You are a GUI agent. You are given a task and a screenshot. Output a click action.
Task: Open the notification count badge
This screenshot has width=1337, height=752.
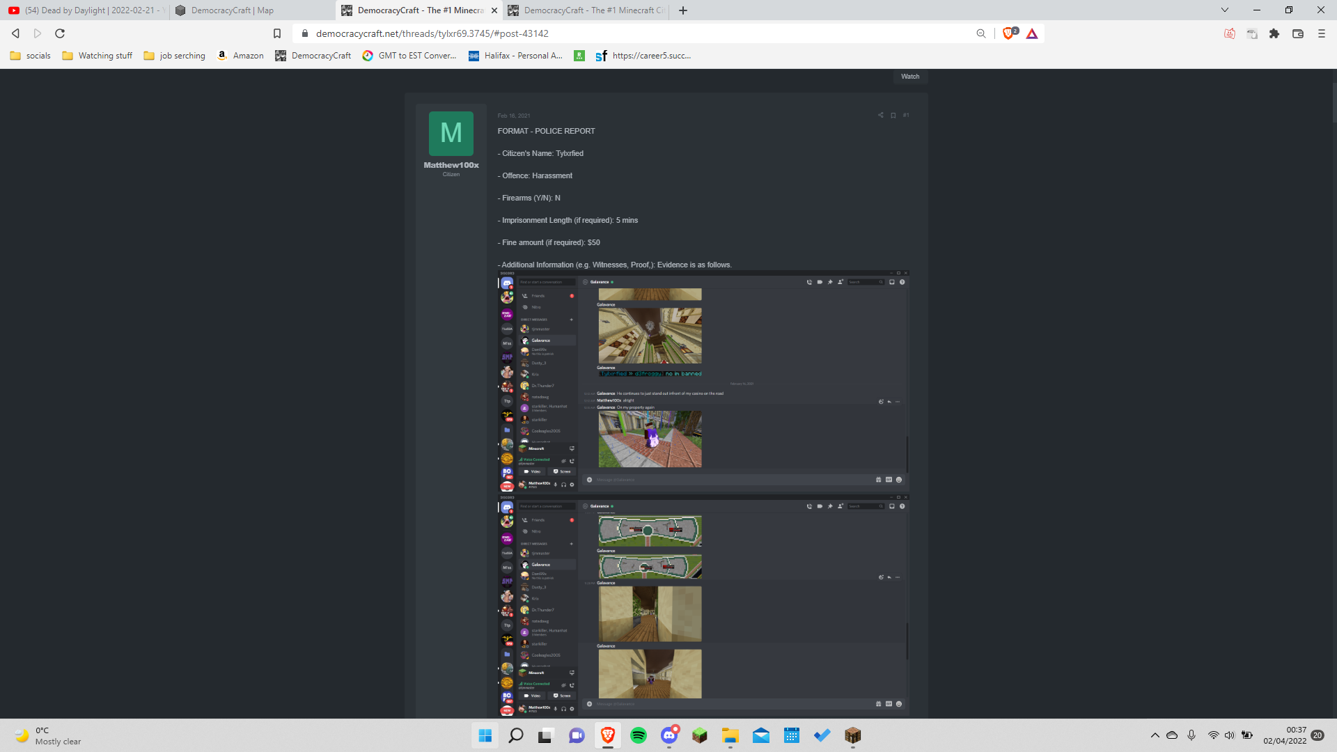[x=1318, y=735]
